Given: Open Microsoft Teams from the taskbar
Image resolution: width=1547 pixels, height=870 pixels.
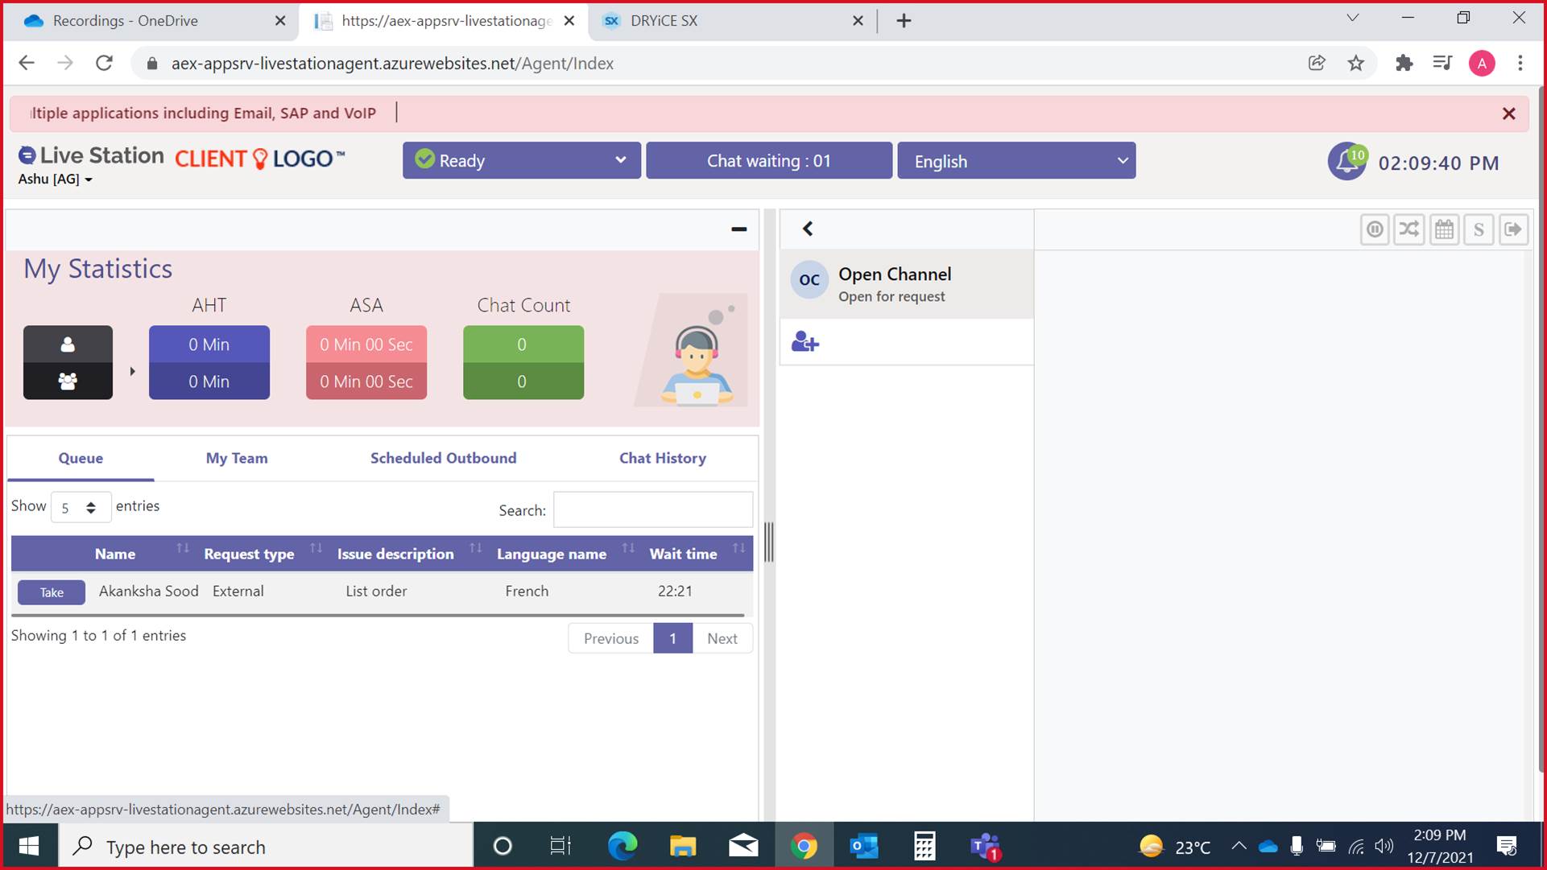Looking at the screenshot, I should [x=983, y=846].
